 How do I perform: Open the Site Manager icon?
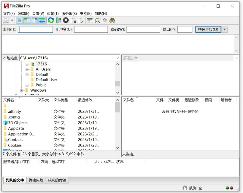pos(6,20)
